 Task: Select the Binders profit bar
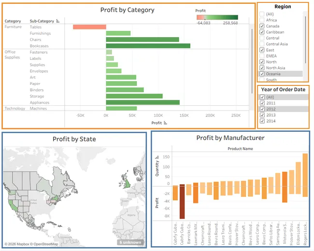[x=125, y=90]
